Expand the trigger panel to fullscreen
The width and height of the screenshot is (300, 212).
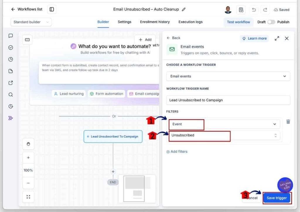point(277,38)
